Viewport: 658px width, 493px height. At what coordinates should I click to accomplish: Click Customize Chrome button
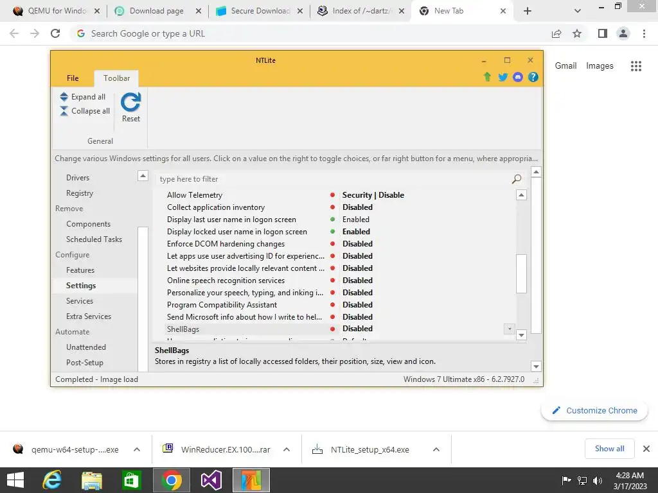click(x=594, y=410)
